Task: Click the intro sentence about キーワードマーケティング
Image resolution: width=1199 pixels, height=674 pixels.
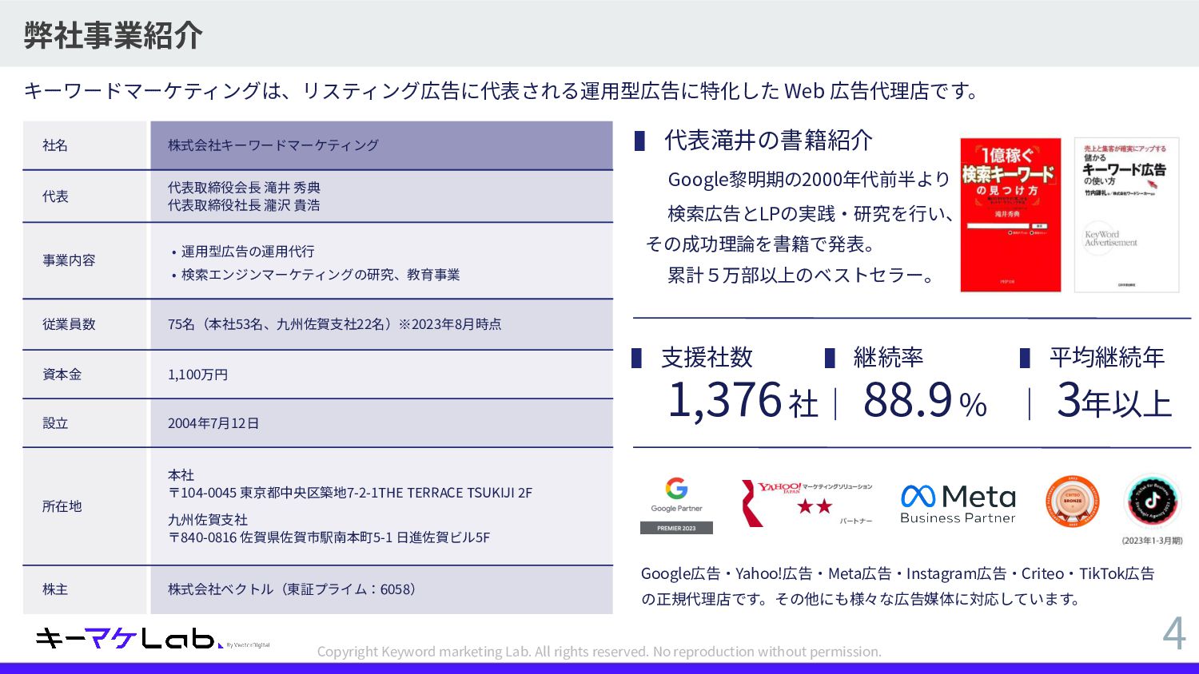Action: [502, 91]
